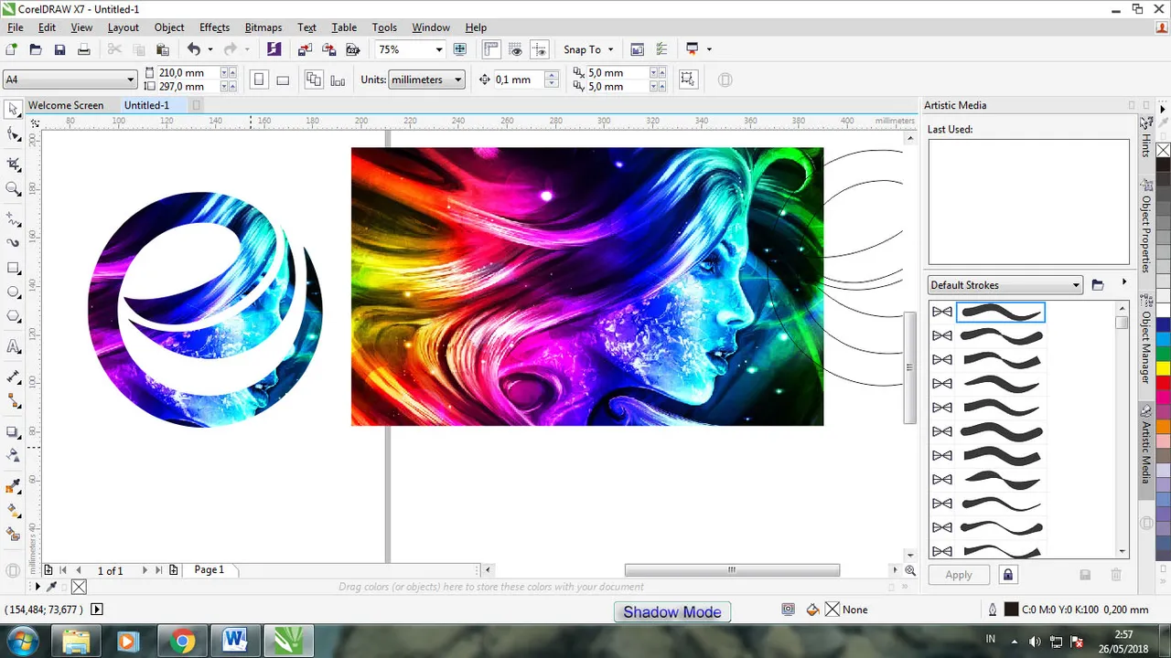Select the Zoom tool in toolbox
The width and height of the screenshot is (1171, 658).
tap(14, 189)
